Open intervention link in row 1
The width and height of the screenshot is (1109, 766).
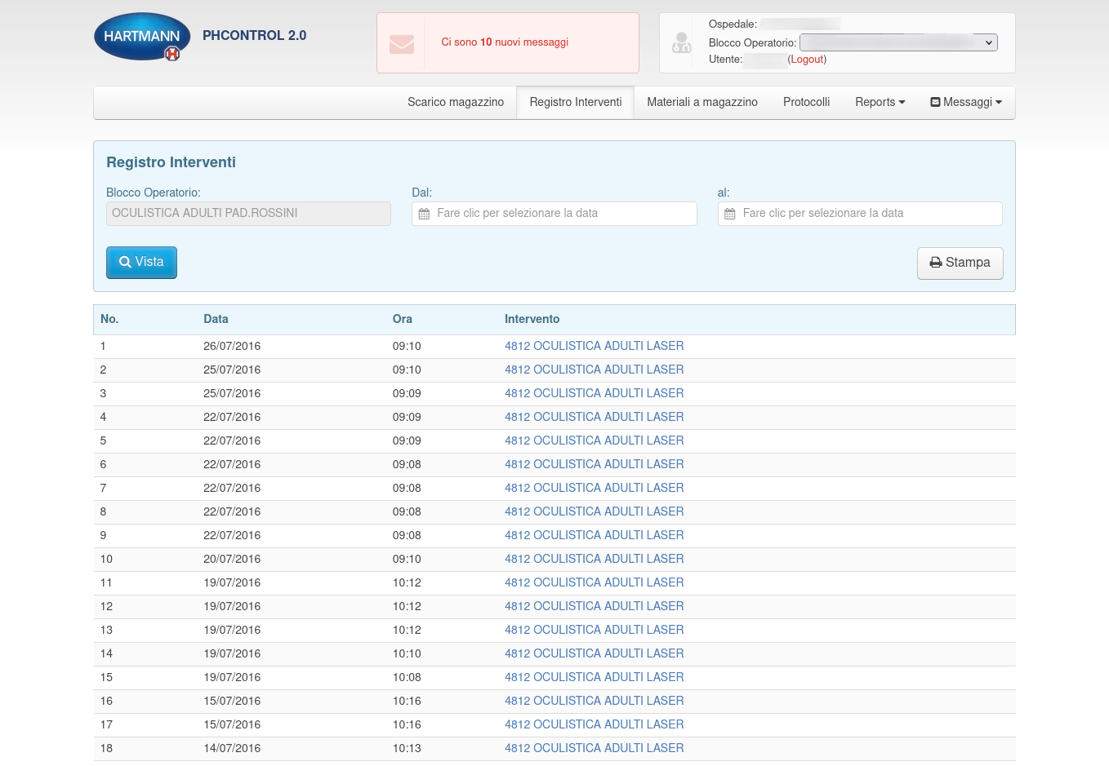pos(594,346)
